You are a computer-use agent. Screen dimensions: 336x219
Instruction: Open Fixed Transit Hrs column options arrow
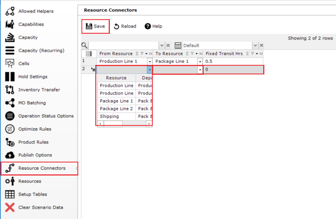point(257,54)
